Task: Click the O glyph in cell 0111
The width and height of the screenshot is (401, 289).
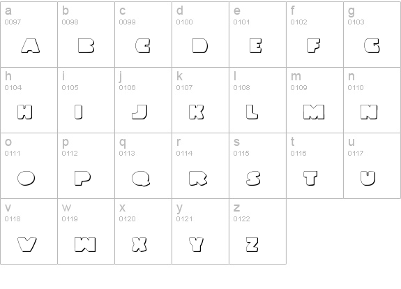Action: (x=26, y=178)
